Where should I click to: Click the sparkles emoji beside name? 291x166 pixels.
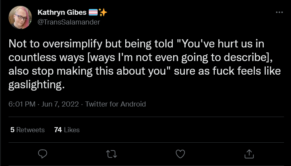pos(103,12)
